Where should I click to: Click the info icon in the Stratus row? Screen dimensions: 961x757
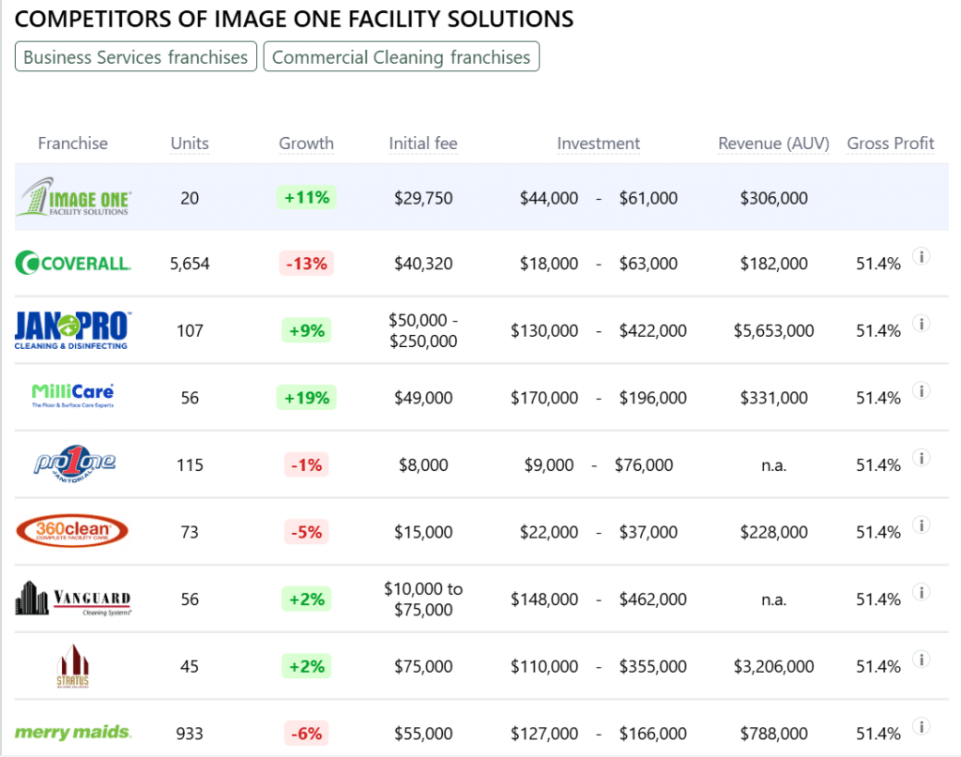922,659
